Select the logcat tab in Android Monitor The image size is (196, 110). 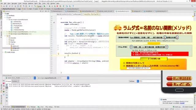coord(8,81)
